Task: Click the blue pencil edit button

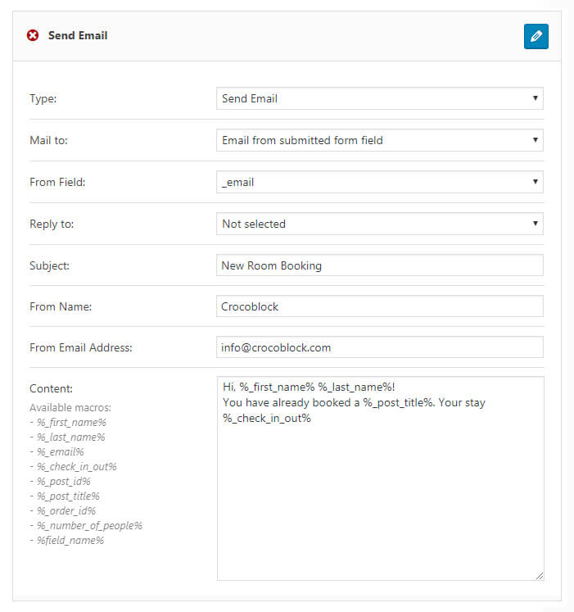Action: [536, 36]
